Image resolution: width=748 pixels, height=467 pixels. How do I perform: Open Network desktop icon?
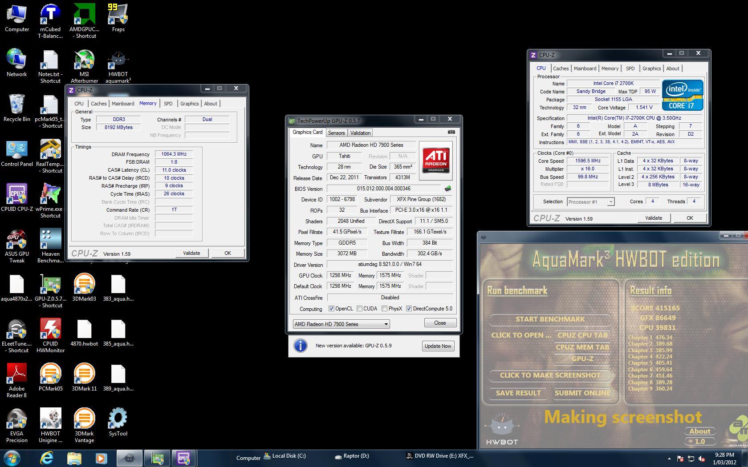coord(17,63)
